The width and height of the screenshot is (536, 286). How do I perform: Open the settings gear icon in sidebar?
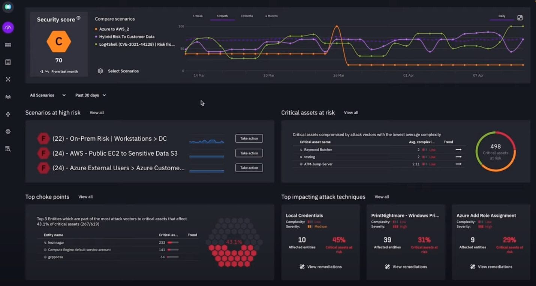click(8, 131)
